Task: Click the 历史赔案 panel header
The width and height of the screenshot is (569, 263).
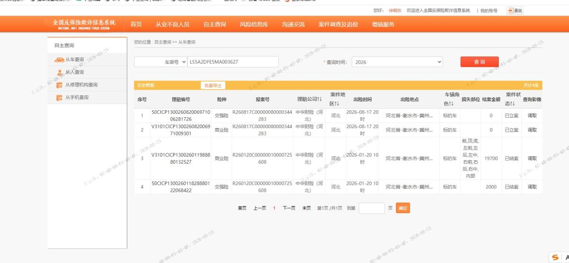Action: pyautogui.click(x=338, y=85)
